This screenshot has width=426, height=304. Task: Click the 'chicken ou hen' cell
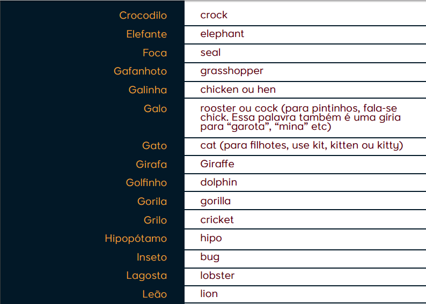point(238,90)
